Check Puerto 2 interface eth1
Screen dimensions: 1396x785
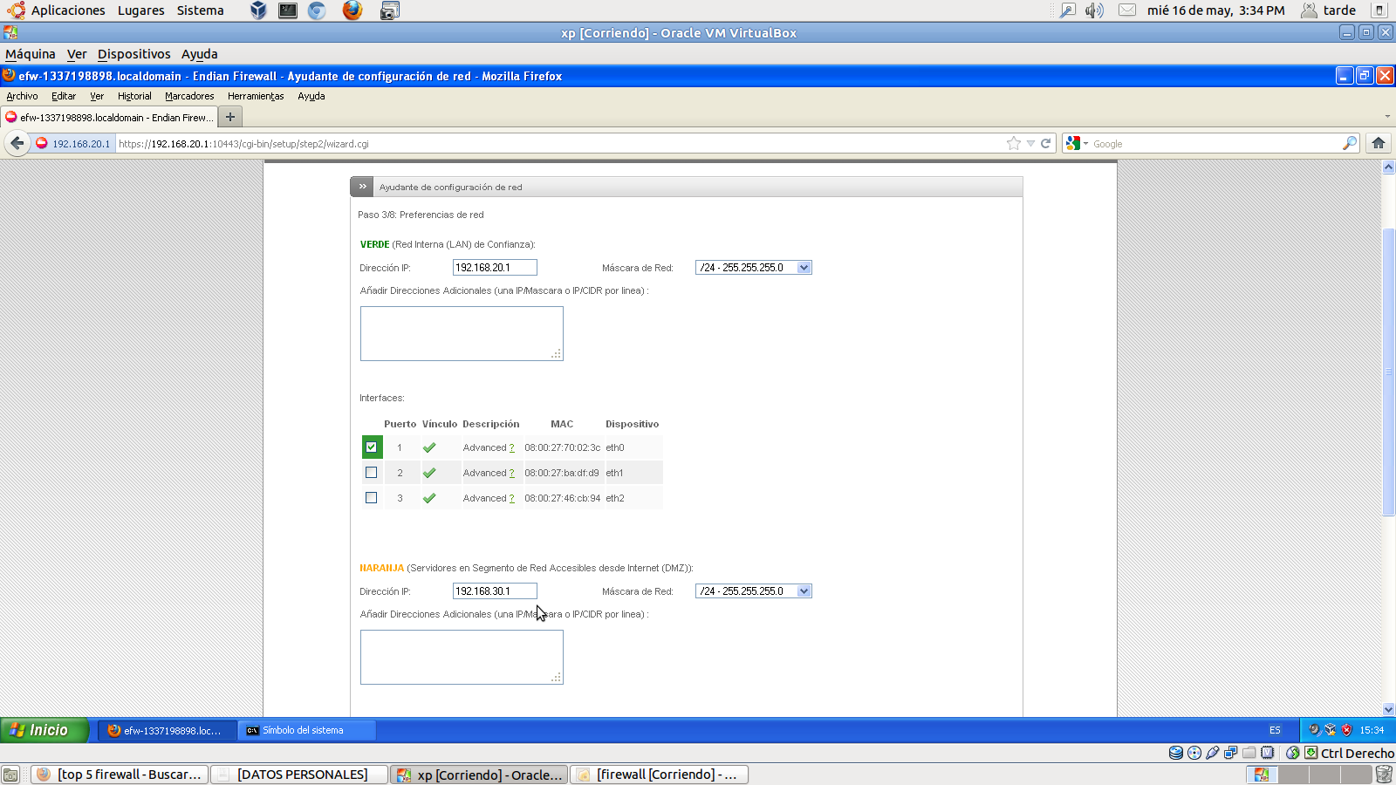tap(372, 472)
